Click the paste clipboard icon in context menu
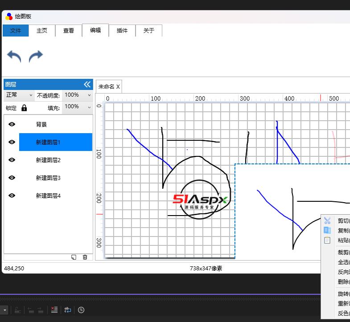Viewport: 350px width, 322px height. (x=327, y=240)
